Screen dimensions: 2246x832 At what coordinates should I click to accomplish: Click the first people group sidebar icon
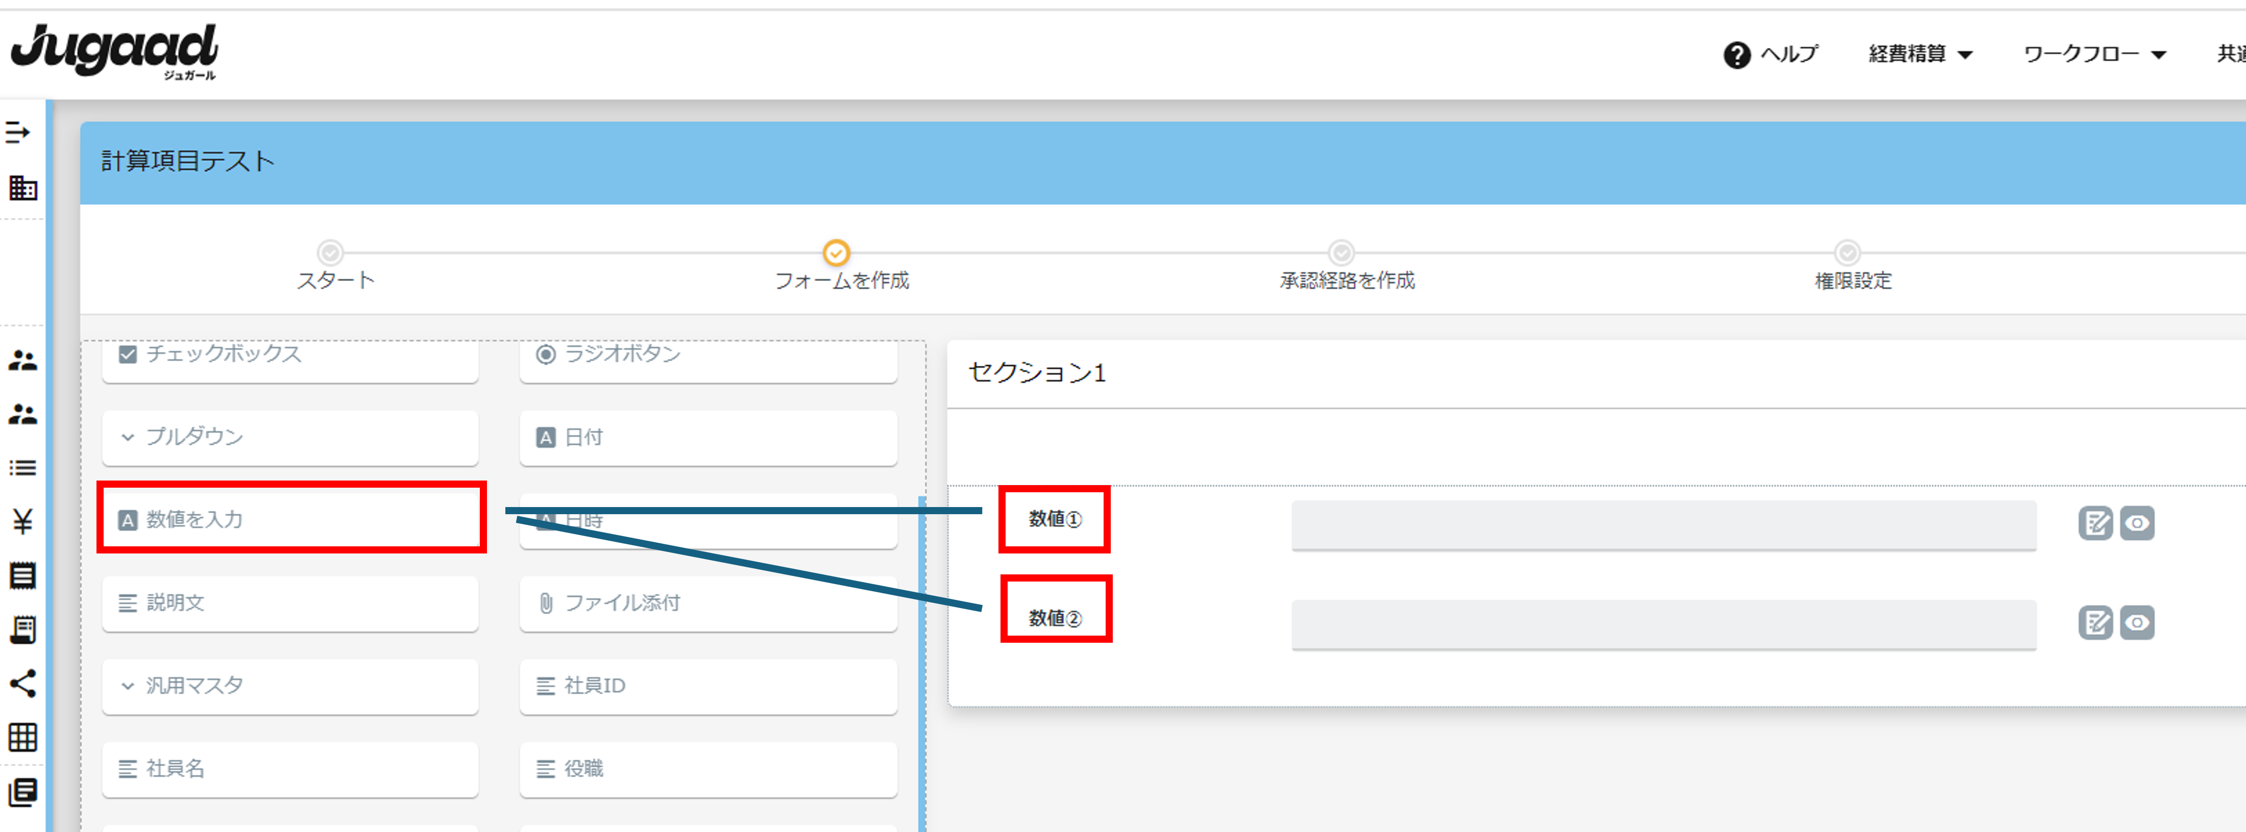pos(22,361)
